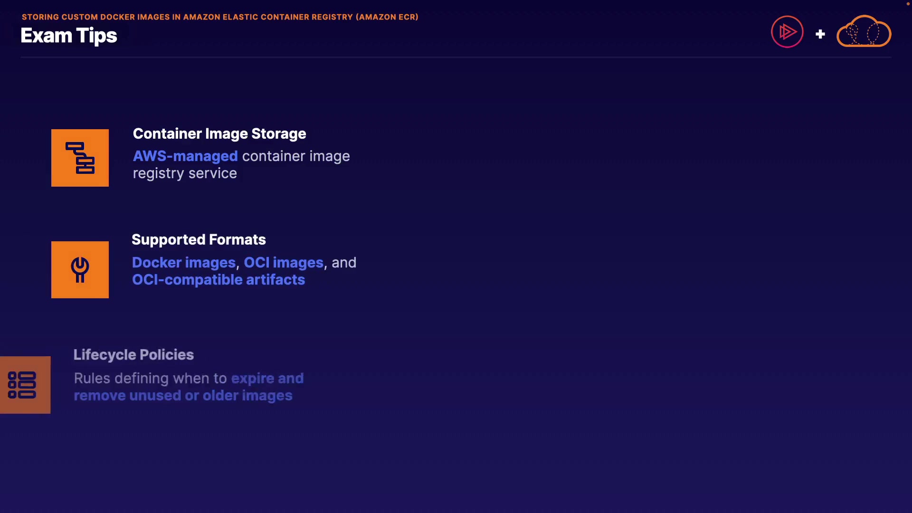912x513 pixels.
Task: Click the Pluralsight play logo icon
Action: pyautogui.click(x=787, y=32)
